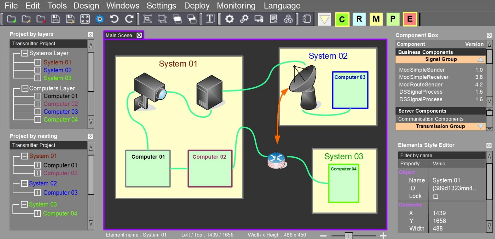Select ModRouteSender in Component Box
Screen dimensions: 495x239
[x=420, y=84]
